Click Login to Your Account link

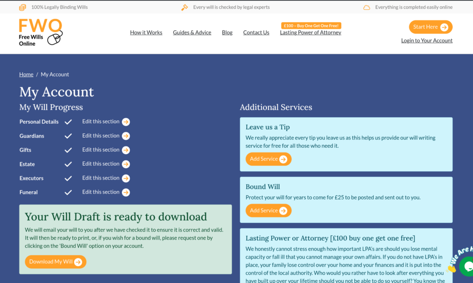tap(427, 41)
